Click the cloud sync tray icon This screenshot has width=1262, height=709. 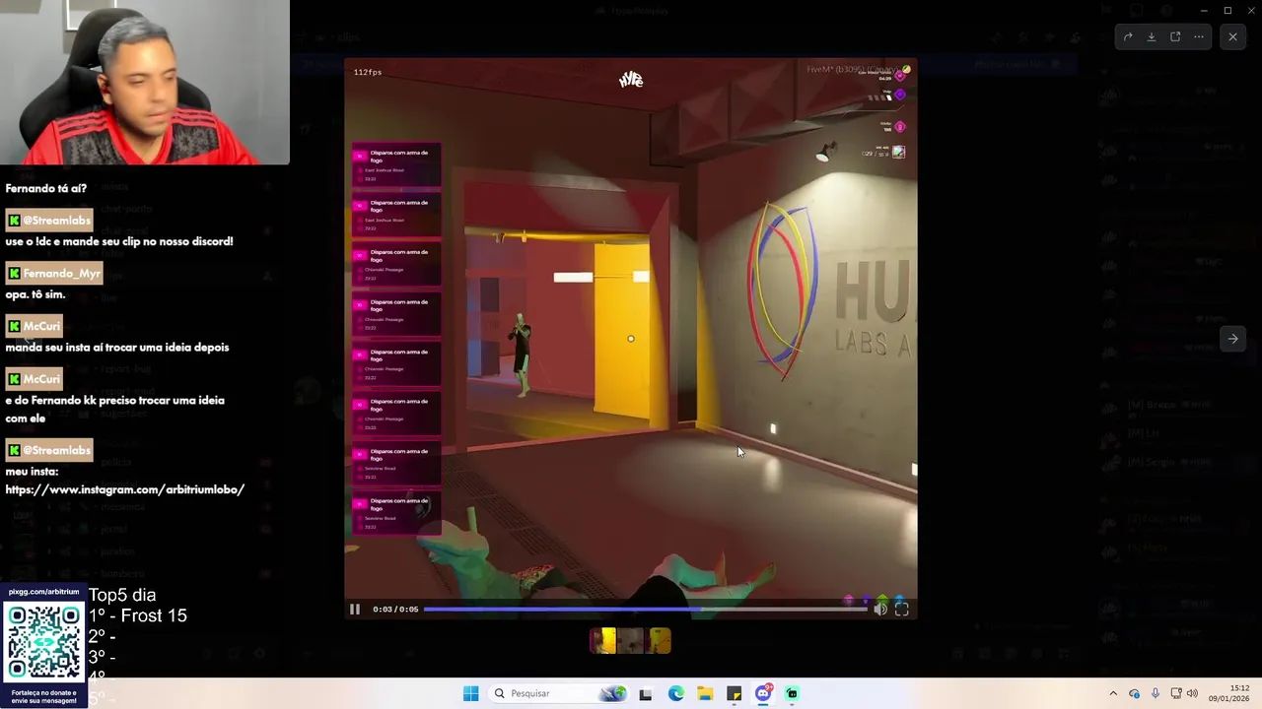[1134, 693]
